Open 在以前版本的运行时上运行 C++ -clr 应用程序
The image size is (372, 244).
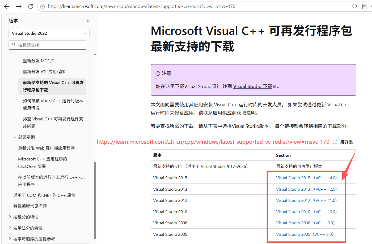point(52,181)
